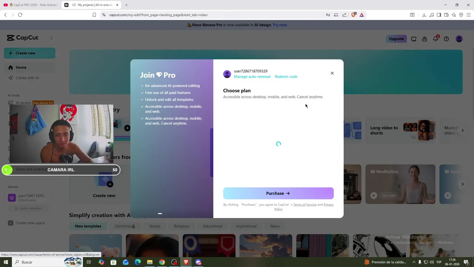The image size is (474, 267).
Task: Switch to the CapCut PRO 2026 YouTube tab
Action: 30,5
